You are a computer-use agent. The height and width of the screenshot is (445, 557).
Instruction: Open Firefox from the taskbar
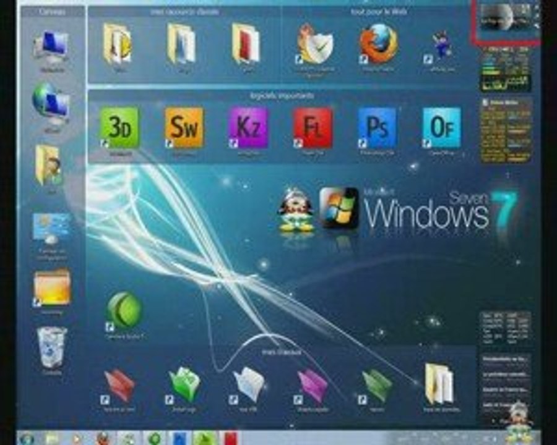[x=103, y=439]
